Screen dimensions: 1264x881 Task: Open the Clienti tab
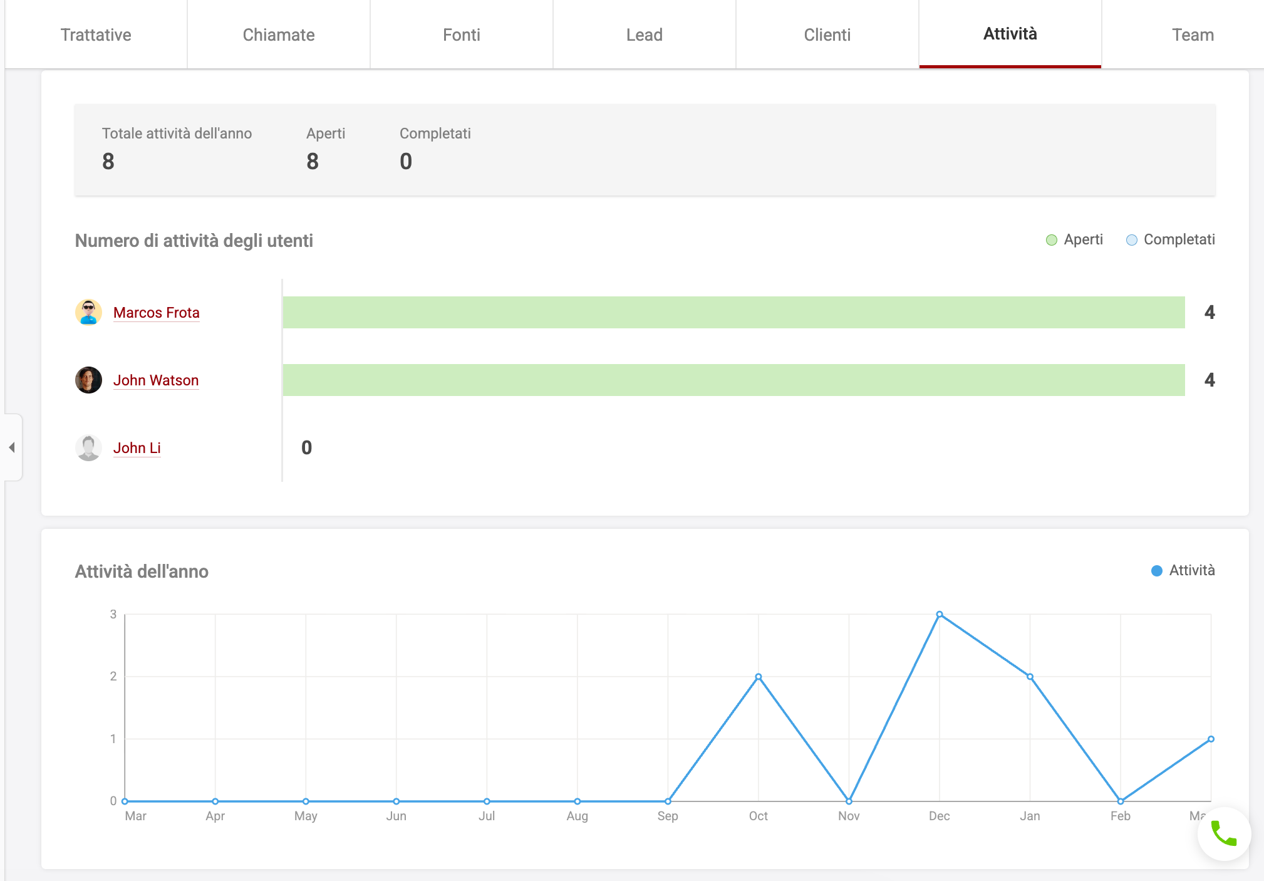click(x=827, y=34)
